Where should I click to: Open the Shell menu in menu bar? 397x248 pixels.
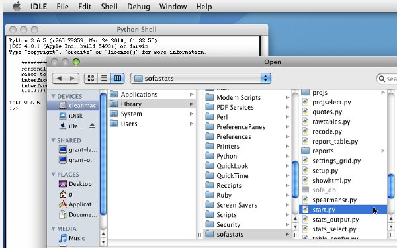[x=109, y=7]
